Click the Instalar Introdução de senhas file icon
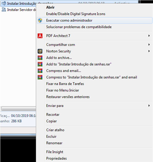This screenshot has height=162, width=153. pyautogui.click(x=4, y=4)
